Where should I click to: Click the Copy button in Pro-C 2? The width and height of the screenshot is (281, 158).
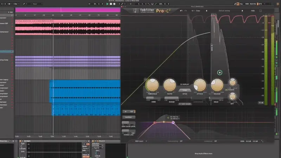tap(198, 11)
